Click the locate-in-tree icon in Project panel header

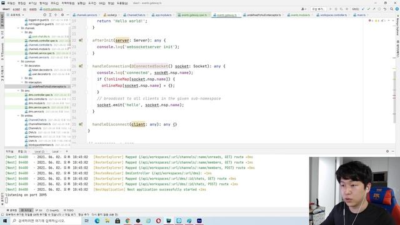pos(44,15)
